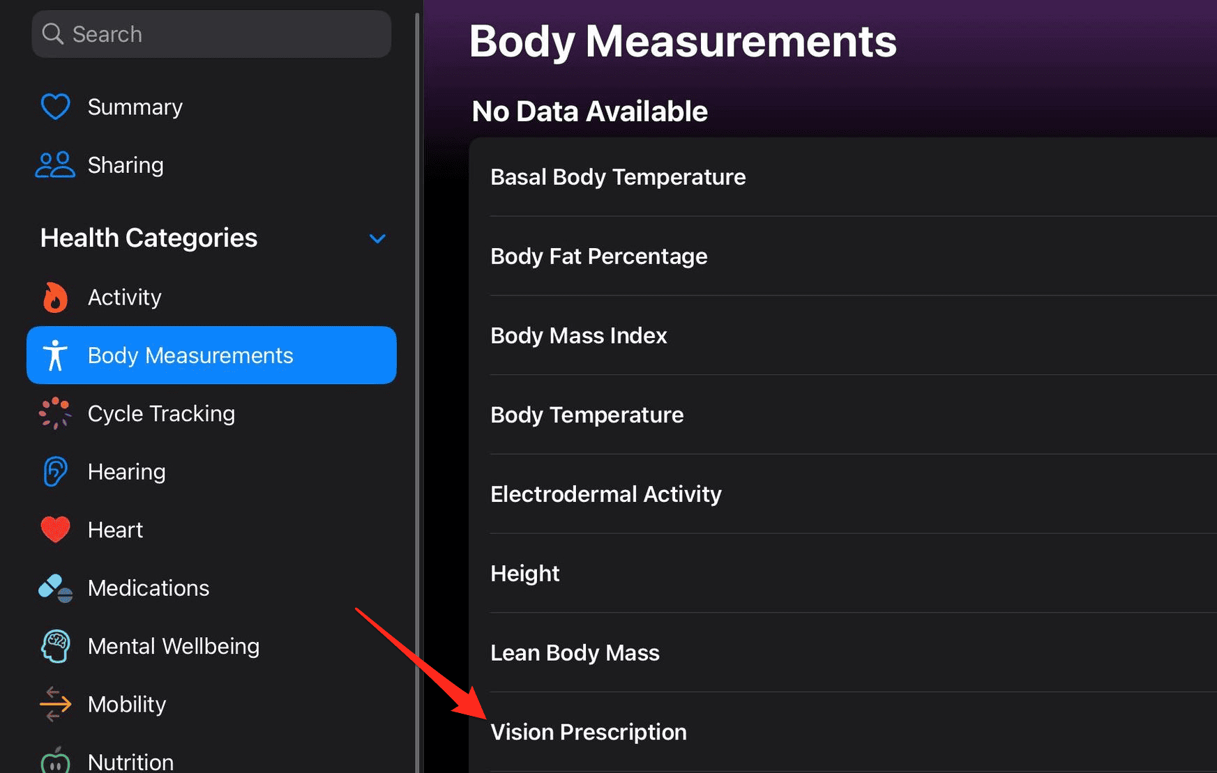Click the Summary heart icon
This screenshot has height=773, width=1217.
pos(55,107)
